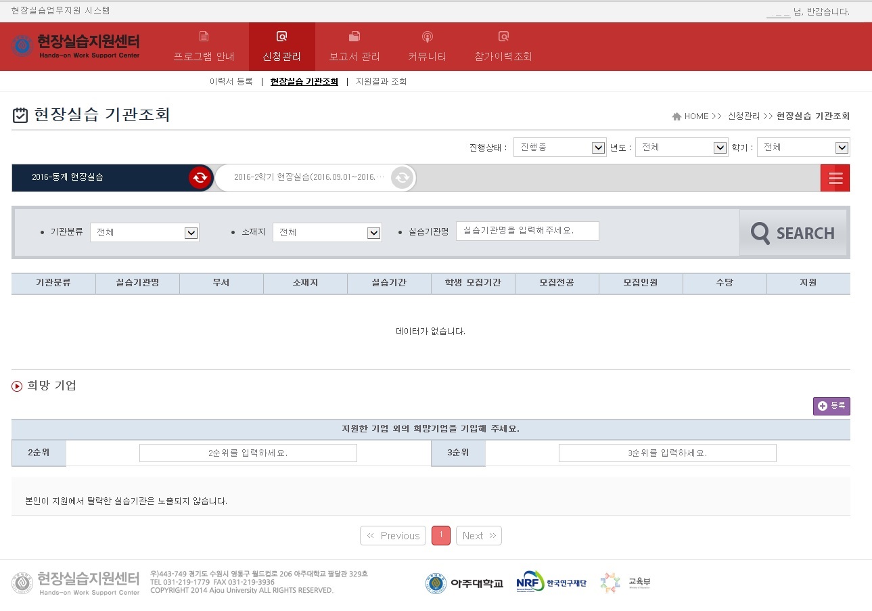Click the NRF 한국연구재단 logo
Viewport: 872px width, 611px height.
point(551,583)
